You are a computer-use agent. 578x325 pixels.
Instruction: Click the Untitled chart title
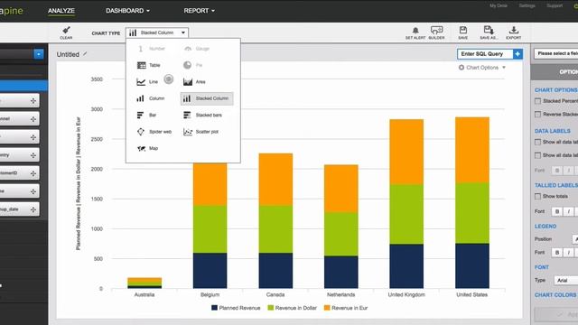[x=68, y=54]
